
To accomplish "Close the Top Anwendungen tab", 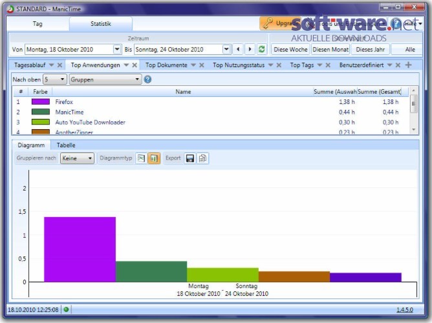I will click(x=135, y=65).
